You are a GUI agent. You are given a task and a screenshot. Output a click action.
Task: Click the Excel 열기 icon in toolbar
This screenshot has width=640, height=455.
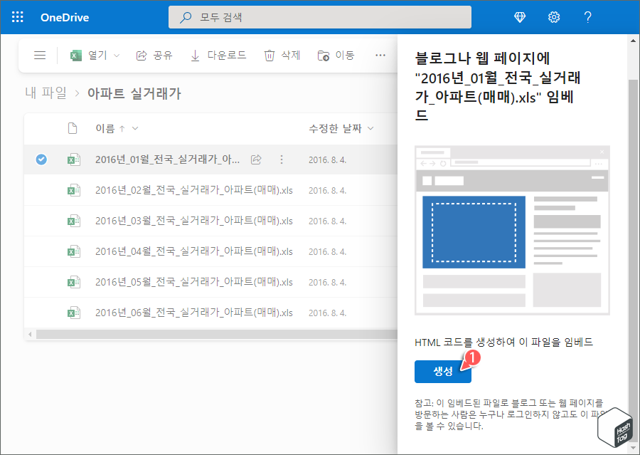point(76,56)
